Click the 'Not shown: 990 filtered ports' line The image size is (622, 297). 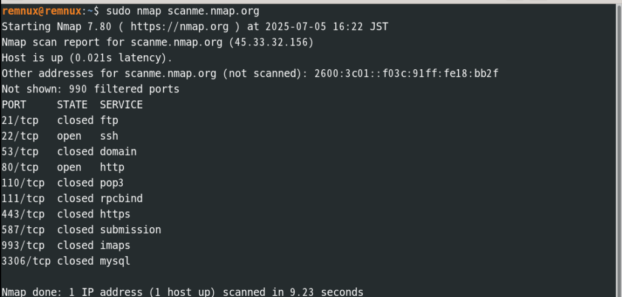tap(91, 89)
